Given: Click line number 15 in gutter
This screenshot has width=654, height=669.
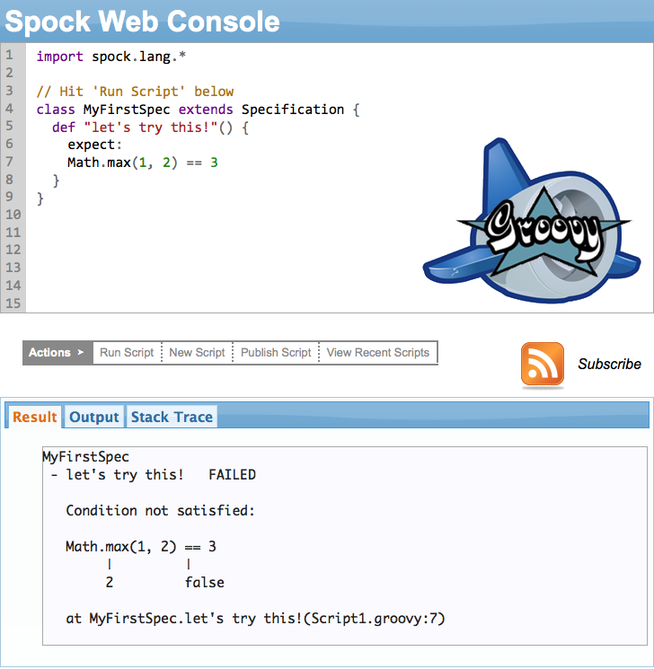Looking at the screenshot, I should (x=13, y=304).
